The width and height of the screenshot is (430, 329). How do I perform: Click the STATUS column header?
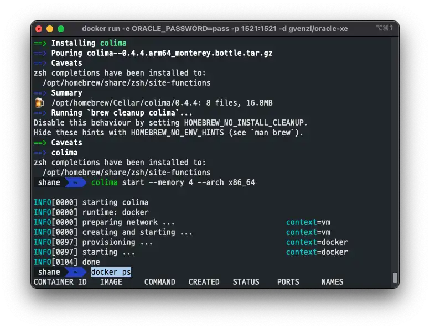pyautogui.click(x=246, y=282)
